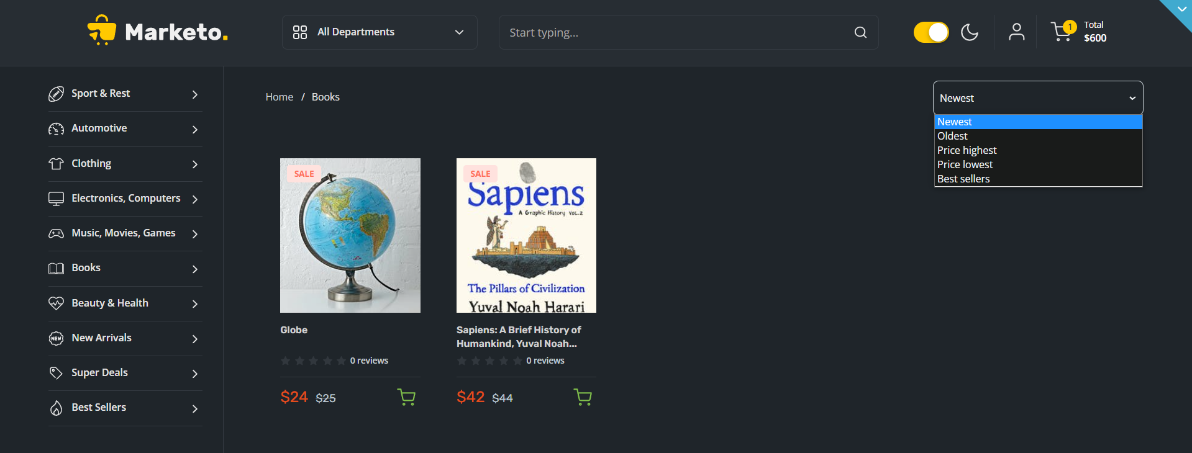1192x453 pixels.
Task: Open the Sapiens book cover image
Action: [526, 235]
